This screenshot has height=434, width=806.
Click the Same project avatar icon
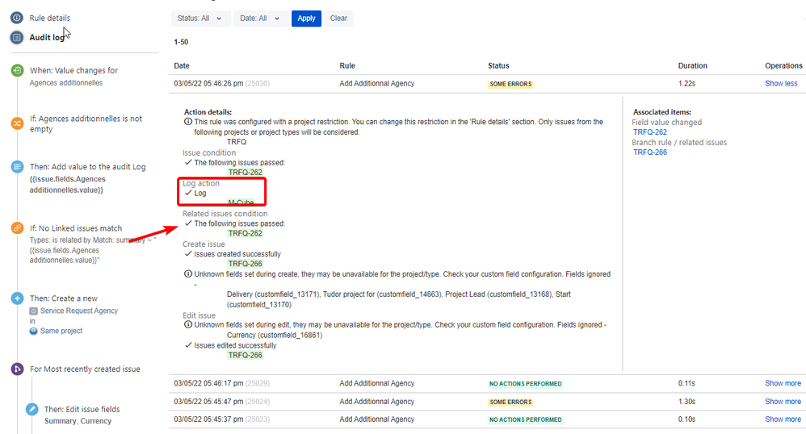(33, 332)
